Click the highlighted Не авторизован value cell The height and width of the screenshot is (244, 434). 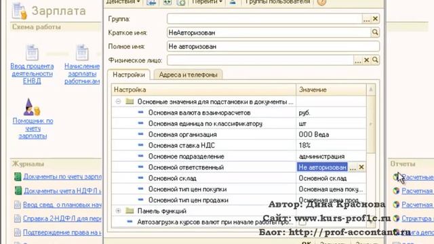click(322, 167)
